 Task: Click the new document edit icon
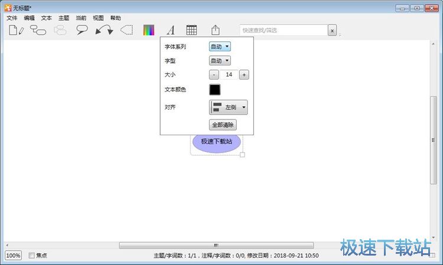17,30
